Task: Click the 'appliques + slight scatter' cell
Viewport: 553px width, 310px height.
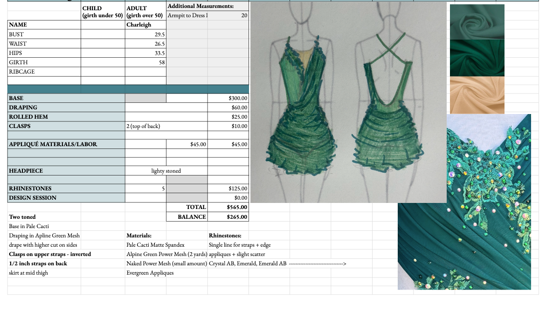Action: tap(237, 254)
